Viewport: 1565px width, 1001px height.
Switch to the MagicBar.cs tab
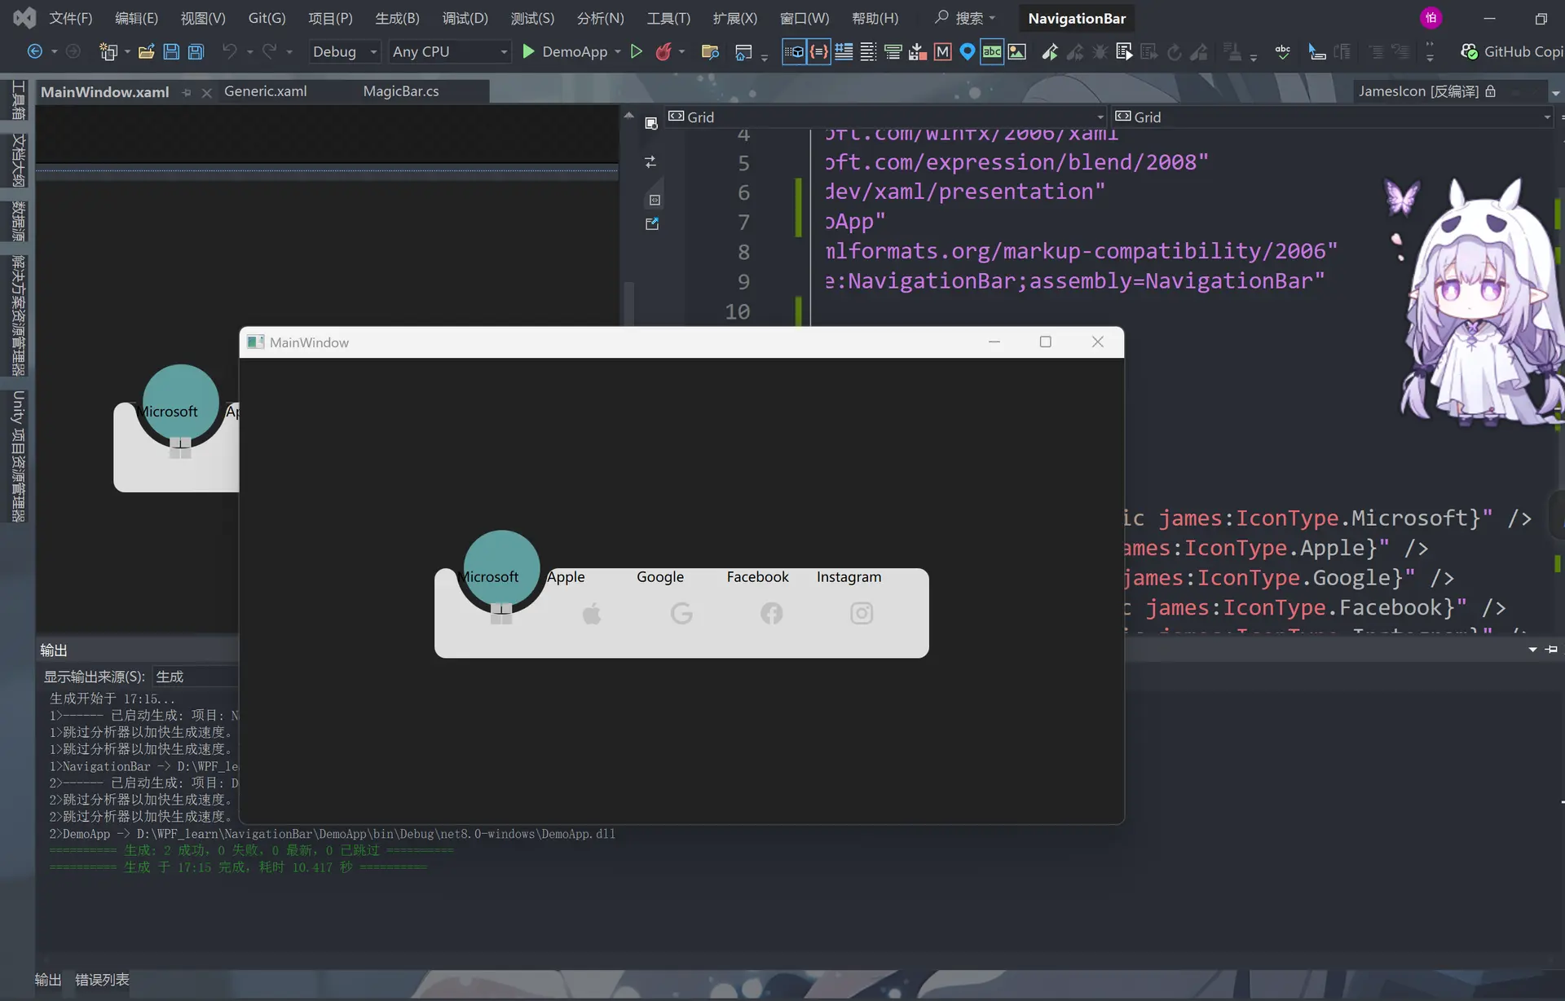point(401,91)
